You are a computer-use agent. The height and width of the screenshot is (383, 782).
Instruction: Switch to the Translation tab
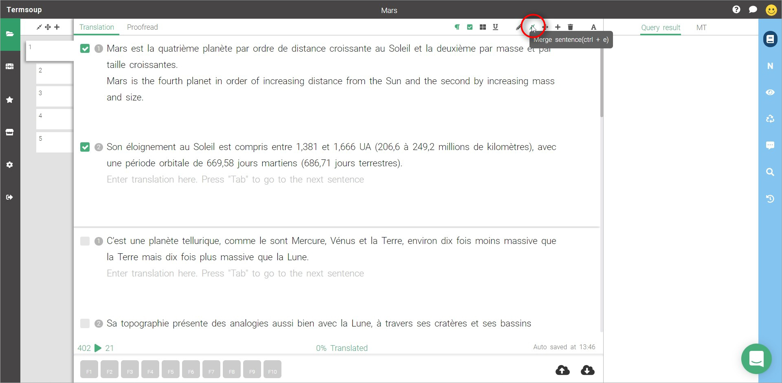pos(97,27)
